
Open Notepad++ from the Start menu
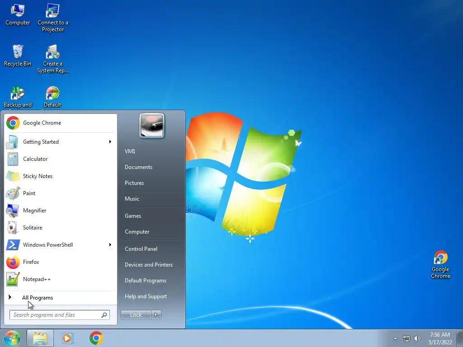point(60,279)
